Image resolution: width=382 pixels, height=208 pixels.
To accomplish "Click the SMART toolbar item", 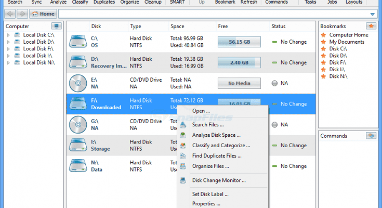I will 177,2.
